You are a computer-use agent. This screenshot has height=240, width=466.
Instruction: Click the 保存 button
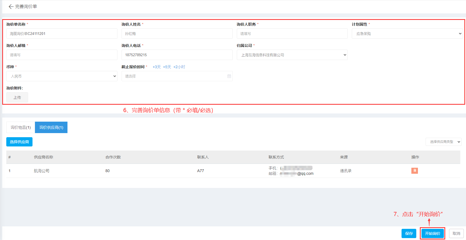pos(409,233)
